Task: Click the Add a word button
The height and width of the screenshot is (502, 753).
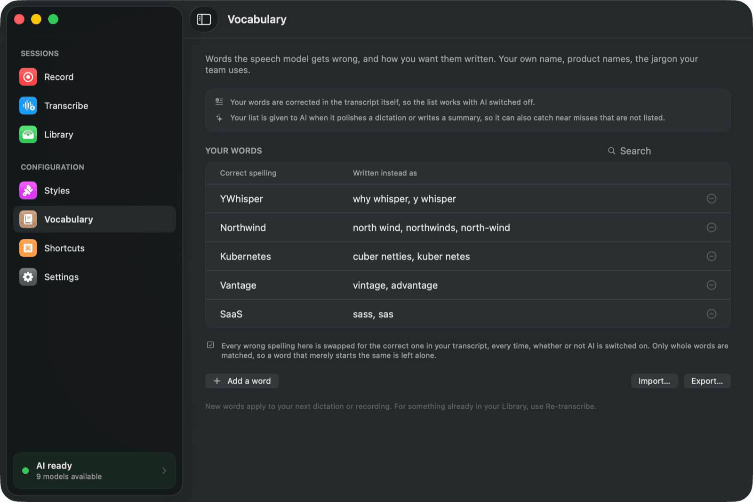Action: pyautogui.click(x=242, y=381)
